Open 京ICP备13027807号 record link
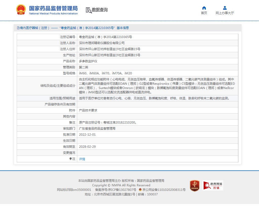 point(122,190)
